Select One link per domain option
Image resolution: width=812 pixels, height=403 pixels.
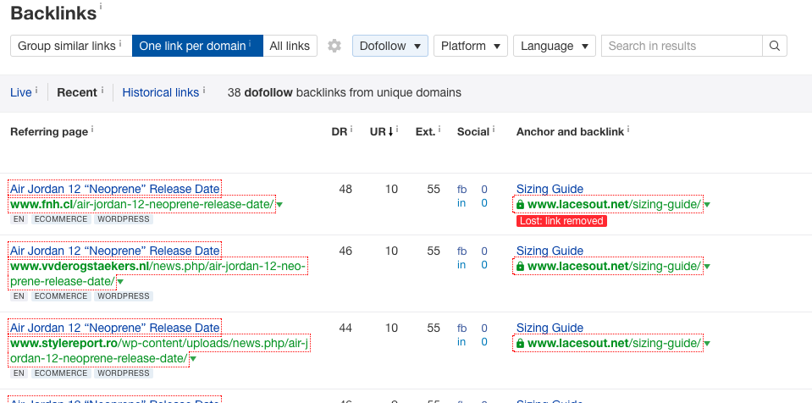pos(197,46)
